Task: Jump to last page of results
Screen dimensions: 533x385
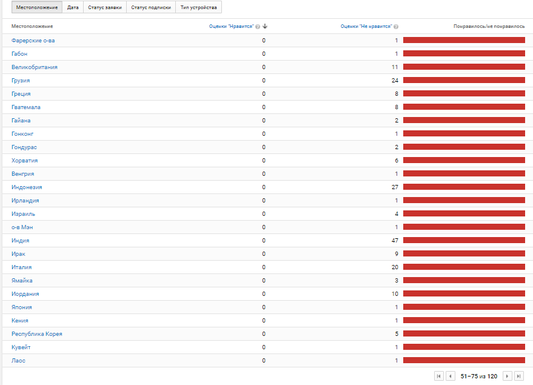Action: coord(519,376)
